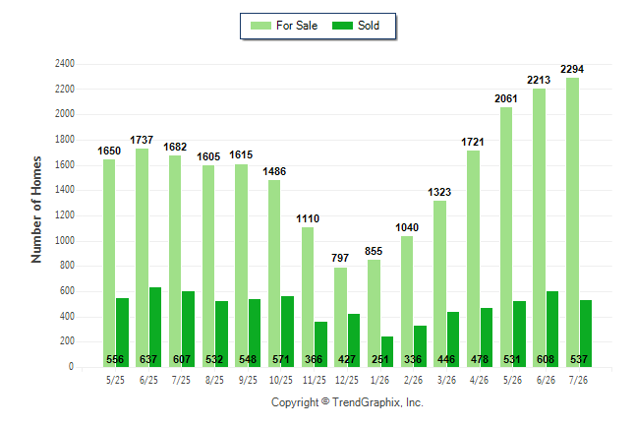This screenshot has height=427, width=635.
Task: Click the 6/25 Sold bar labeled 637
Action: pyautogui.click(x=155, y=328)
